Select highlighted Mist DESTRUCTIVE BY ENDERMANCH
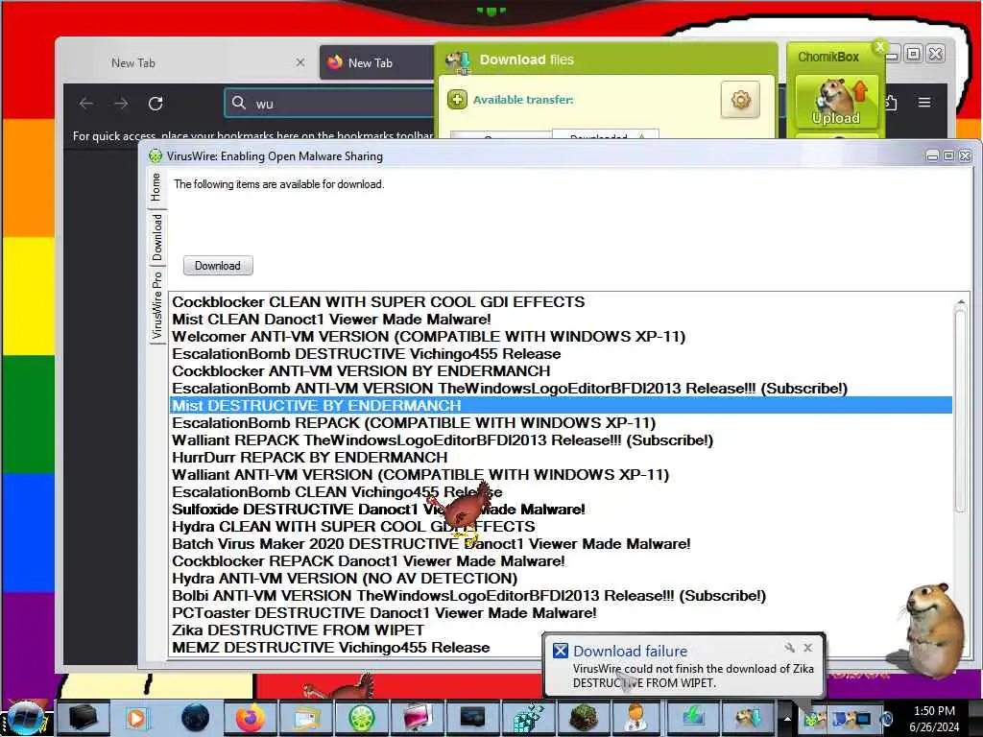This screenshot has height=737, width=983. 561,406
